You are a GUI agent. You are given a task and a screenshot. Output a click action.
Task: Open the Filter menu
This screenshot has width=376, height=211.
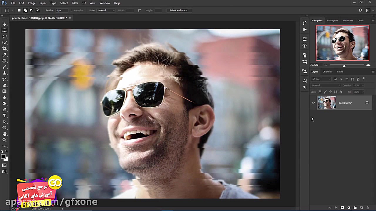point(75,3)
